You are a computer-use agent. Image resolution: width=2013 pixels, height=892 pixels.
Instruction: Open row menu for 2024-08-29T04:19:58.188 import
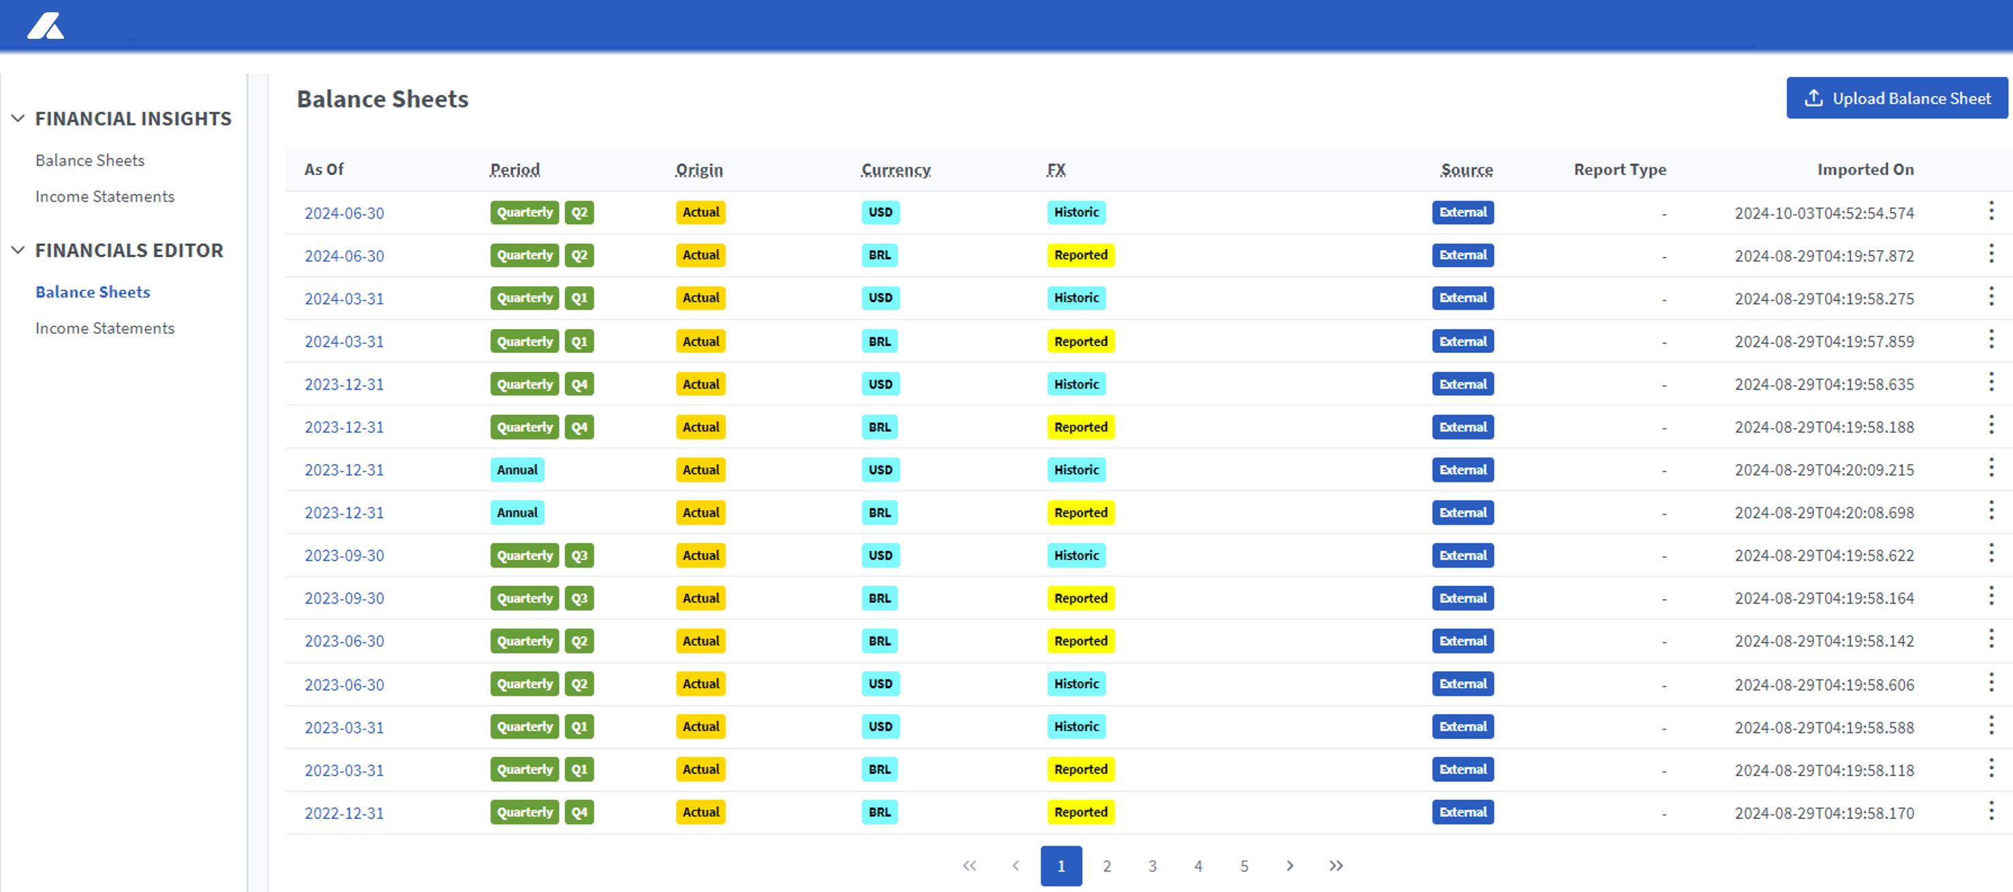point(1991,425)
